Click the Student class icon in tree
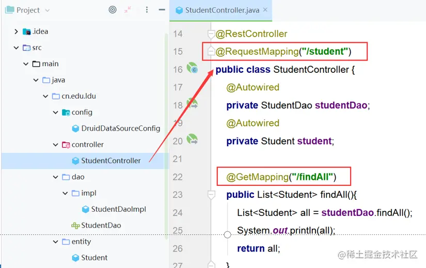 pyautogui.click(x=75, y=258)
